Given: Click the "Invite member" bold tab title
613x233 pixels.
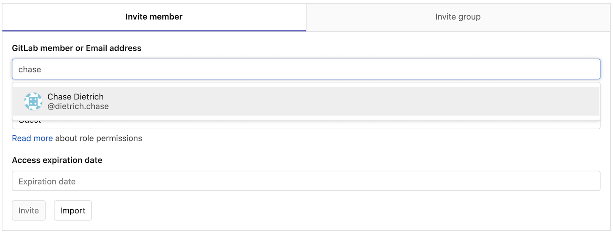Looking at the screenshot, I should click(x=154, y=17).
